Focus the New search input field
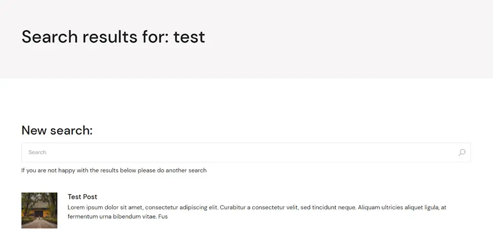 pyautogui.click(x=246, y=152)
